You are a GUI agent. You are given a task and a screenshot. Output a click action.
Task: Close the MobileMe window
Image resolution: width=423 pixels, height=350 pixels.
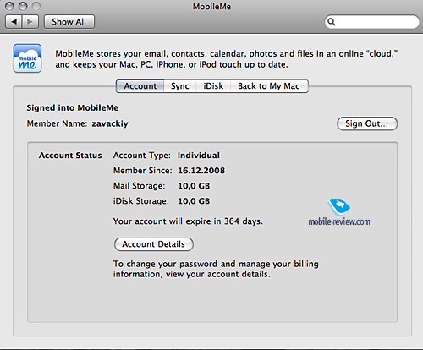pyautogui.click(x=9, y=6)
